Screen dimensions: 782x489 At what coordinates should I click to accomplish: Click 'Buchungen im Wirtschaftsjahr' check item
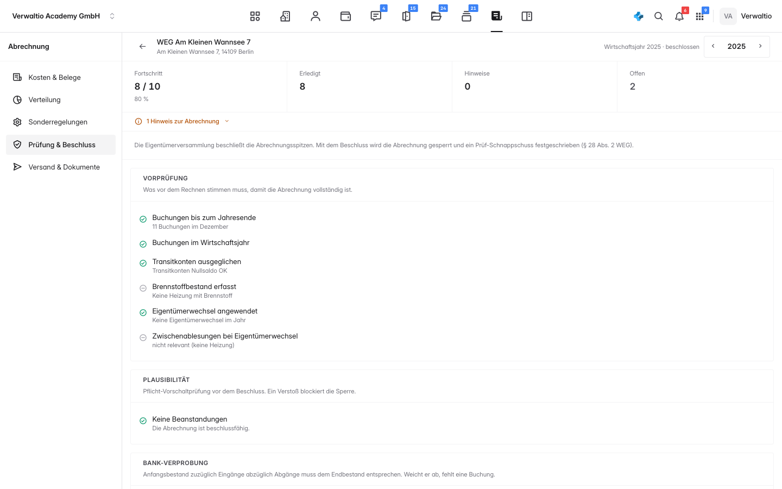point(201,243)
